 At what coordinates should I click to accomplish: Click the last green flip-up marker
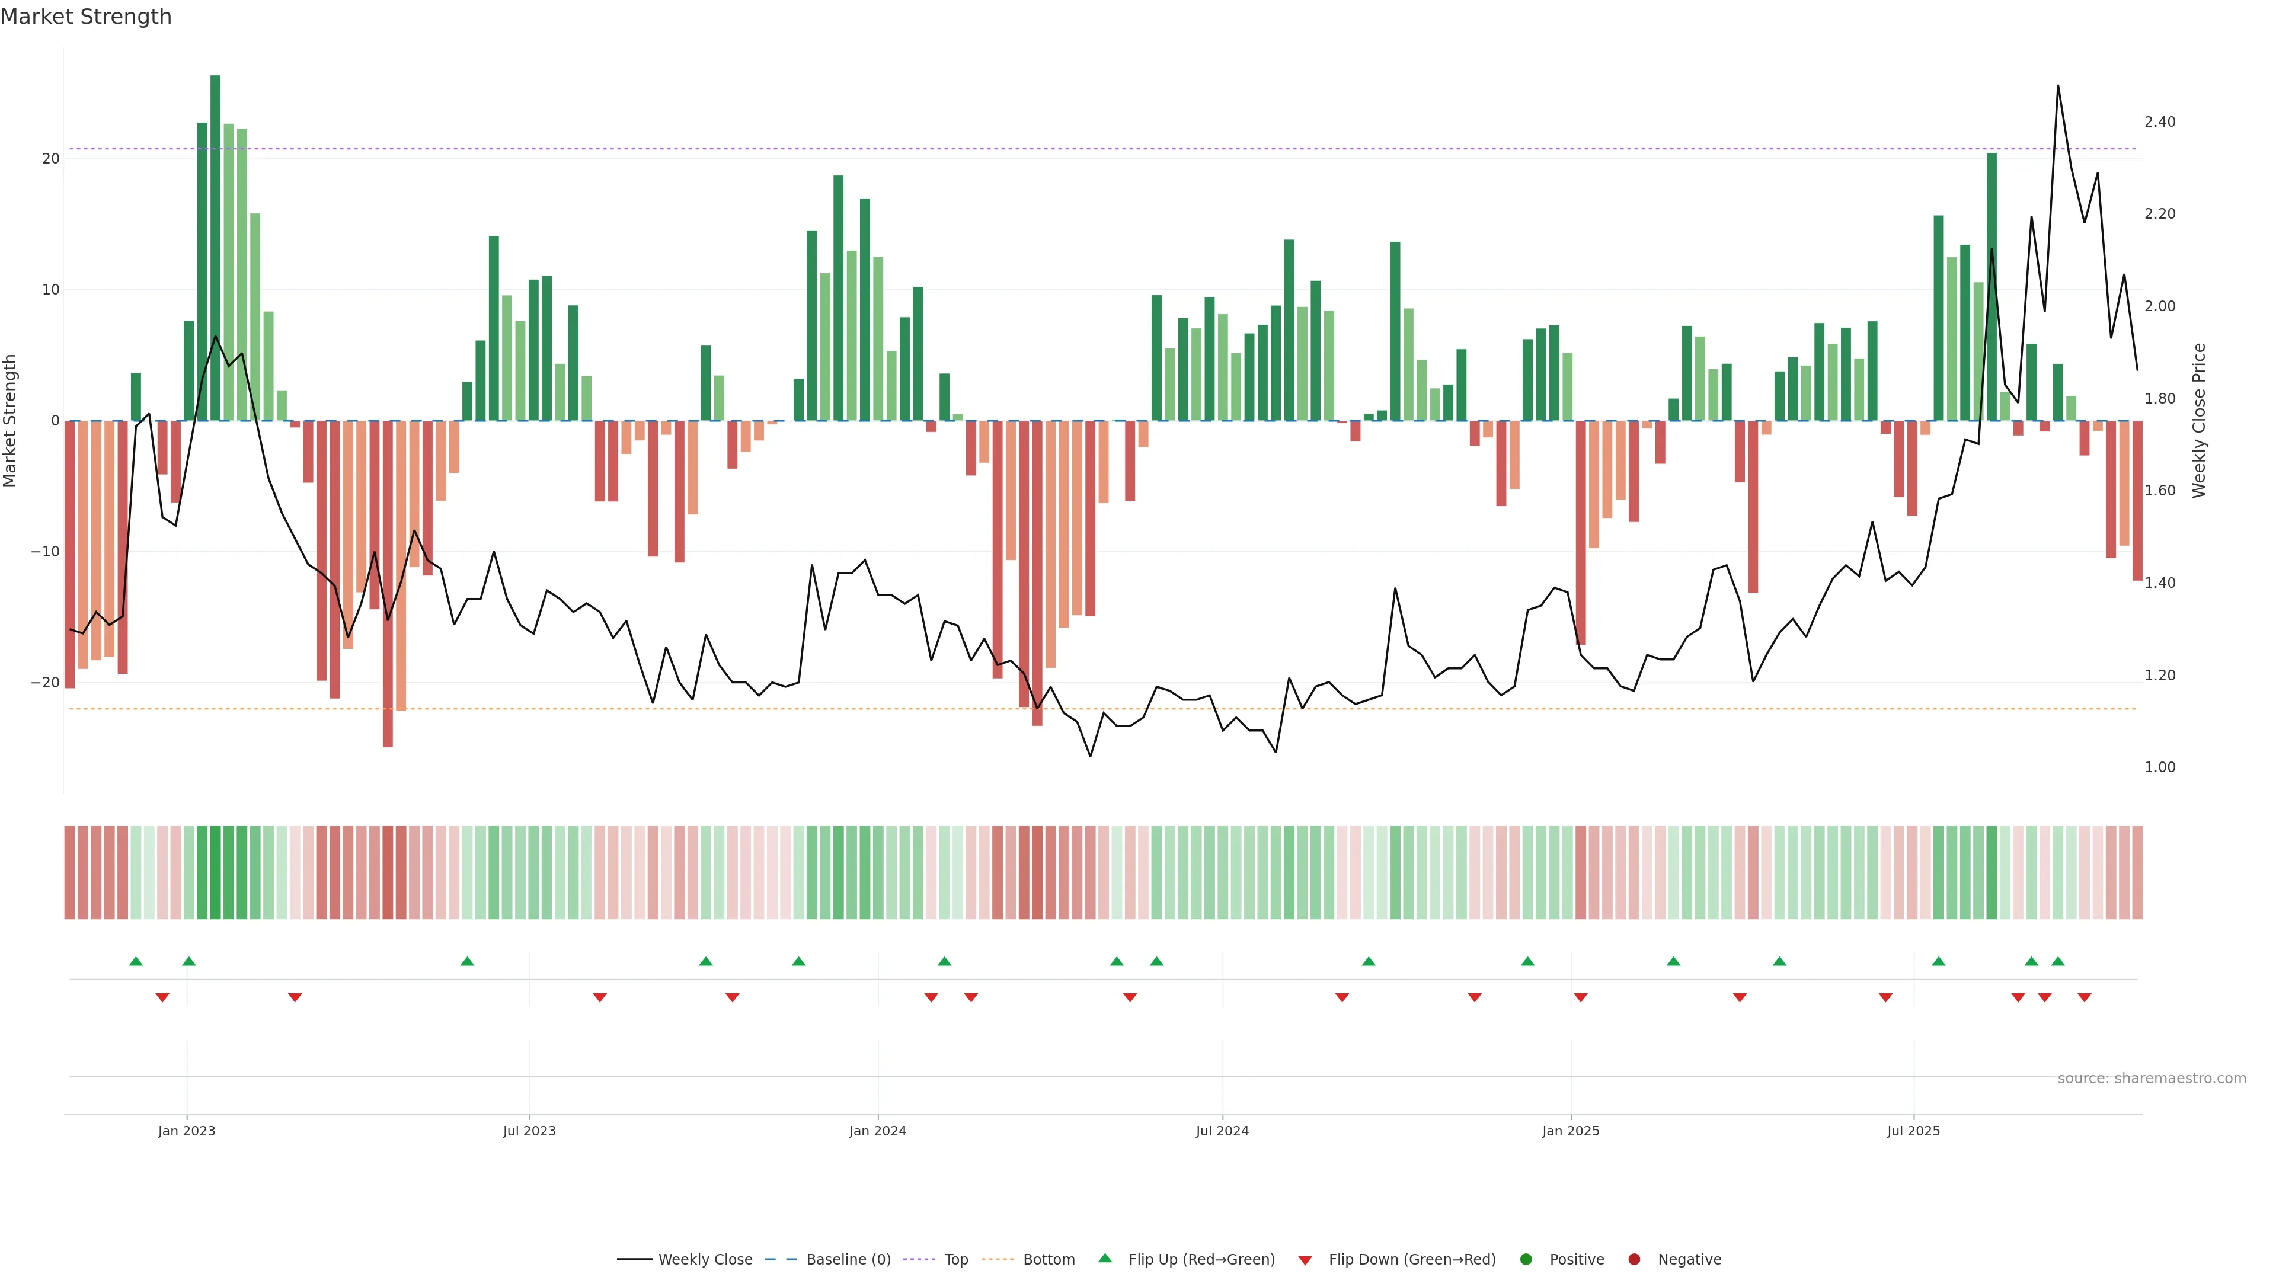[x=2058, y=961]
